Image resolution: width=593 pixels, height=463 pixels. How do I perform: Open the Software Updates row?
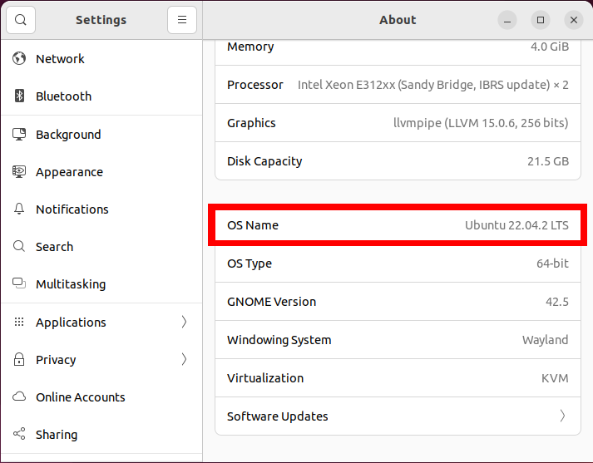tap(398, 416)
